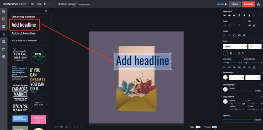The height and width of the screenshot is (130, 263).
Task: Lock the selected element
Action: pyautogui.click(x=234, y=35)
